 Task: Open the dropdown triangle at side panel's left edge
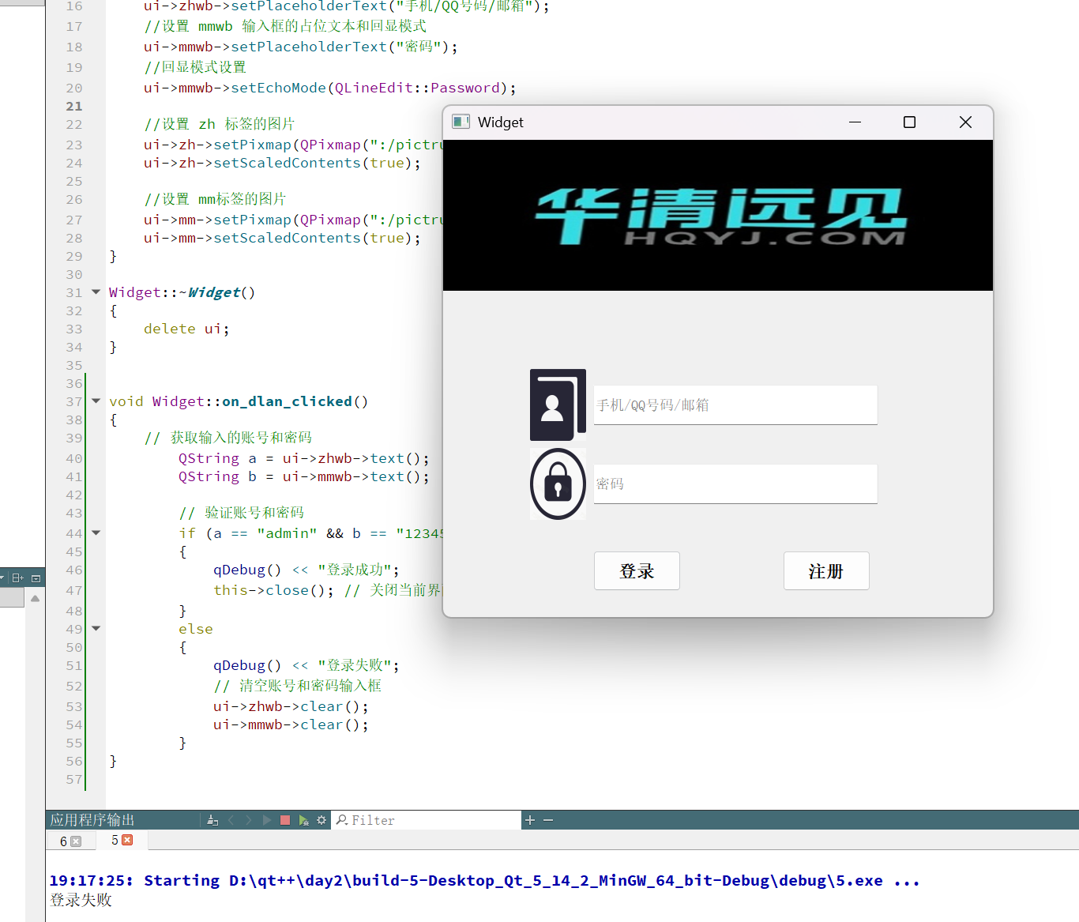point(2,578)
